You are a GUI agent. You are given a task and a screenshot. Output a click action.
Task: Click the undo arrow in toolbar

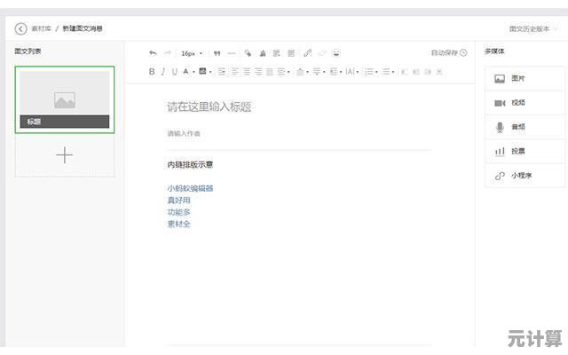click(153, 53)
